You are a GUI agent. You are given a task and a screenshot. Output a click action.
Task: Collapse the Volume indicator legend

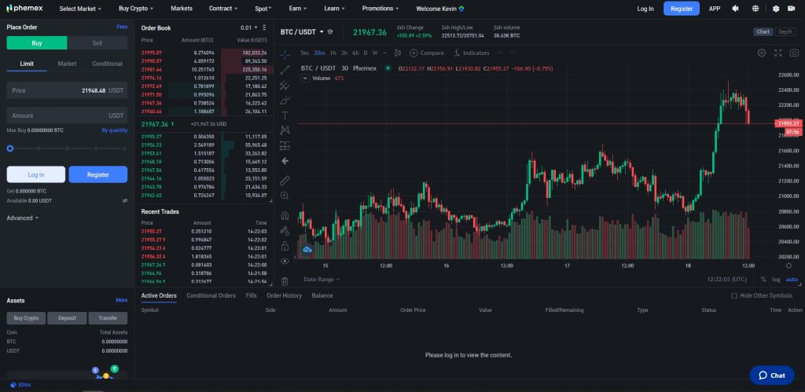coord(305,78)
